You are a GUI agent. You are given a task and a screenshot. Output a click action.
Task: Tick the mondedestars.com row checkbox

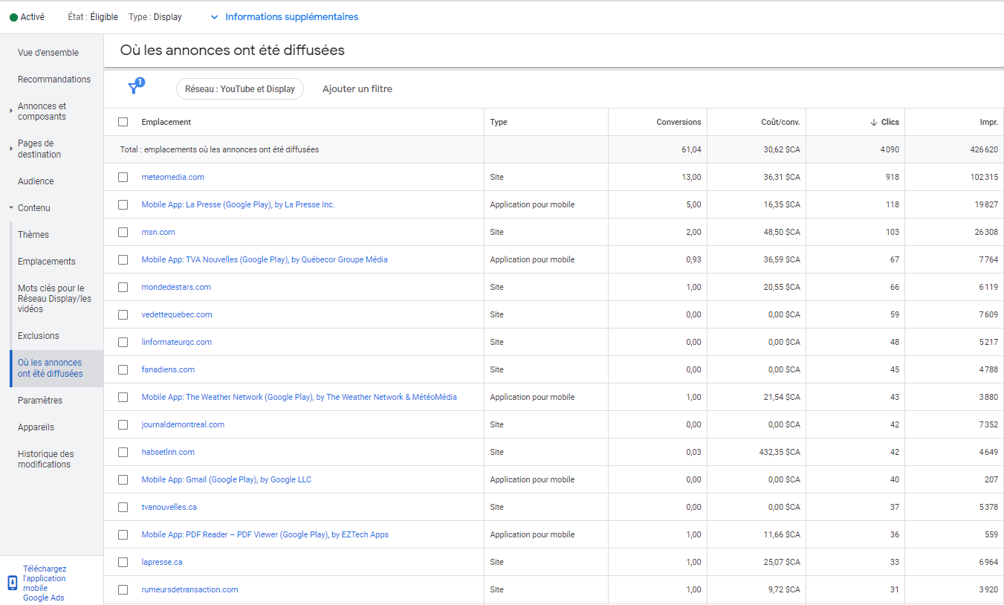(123, 287)
